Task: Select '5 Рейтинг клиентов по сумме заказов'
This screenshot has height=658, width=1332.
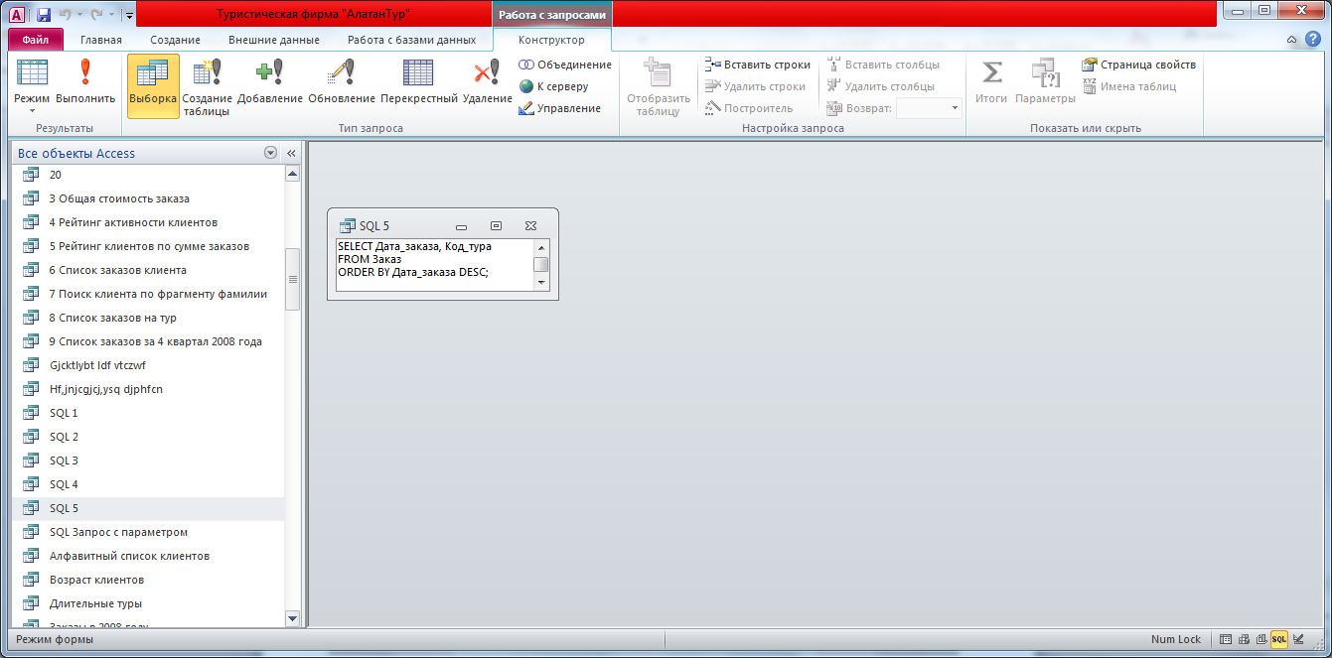Action: pos(149,246)
